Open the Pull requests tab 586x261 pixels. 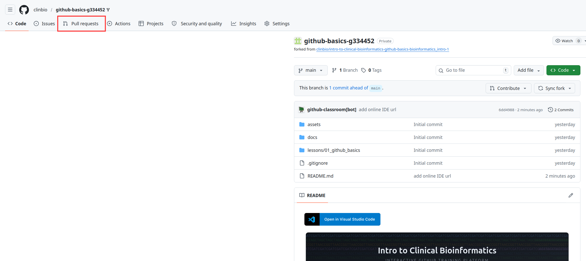point(81,23)
